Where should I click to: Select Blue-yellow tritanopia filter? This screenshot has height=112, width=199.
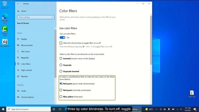[61, 96]
